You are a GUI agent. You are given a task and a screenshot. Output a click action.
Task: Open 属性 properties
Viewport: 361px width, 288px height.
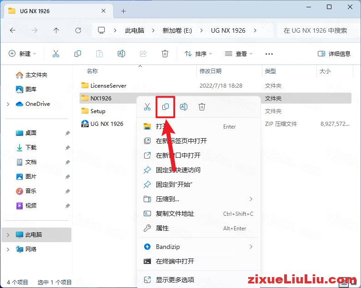tap(198, 228)
